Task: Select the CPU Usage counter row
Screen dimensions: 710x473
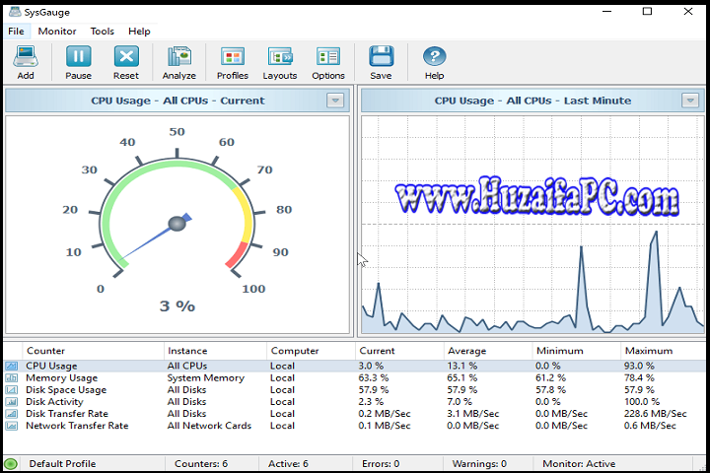Action: tap(355, 366)
